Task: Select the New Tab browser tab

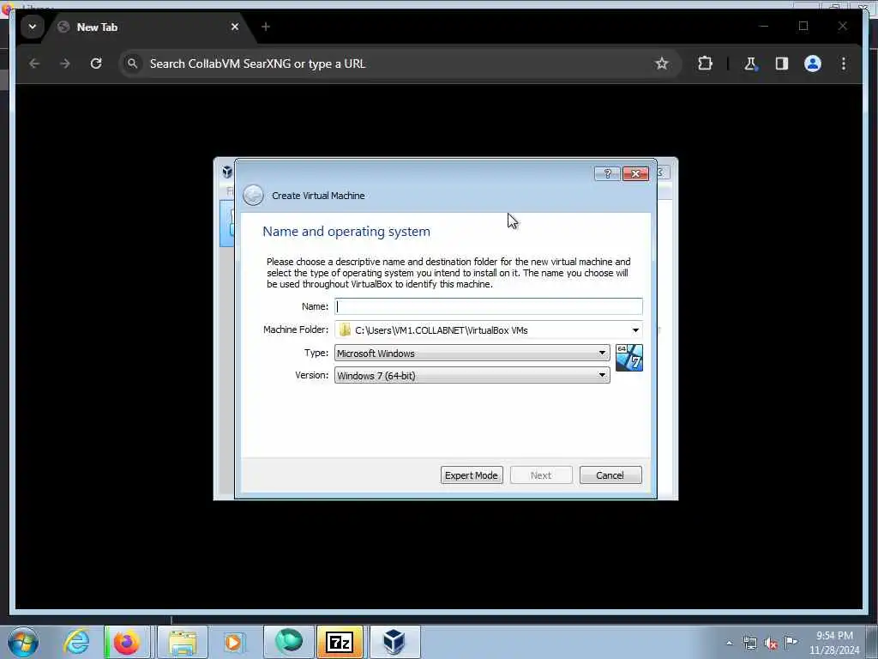Action: tap(148, 27)
